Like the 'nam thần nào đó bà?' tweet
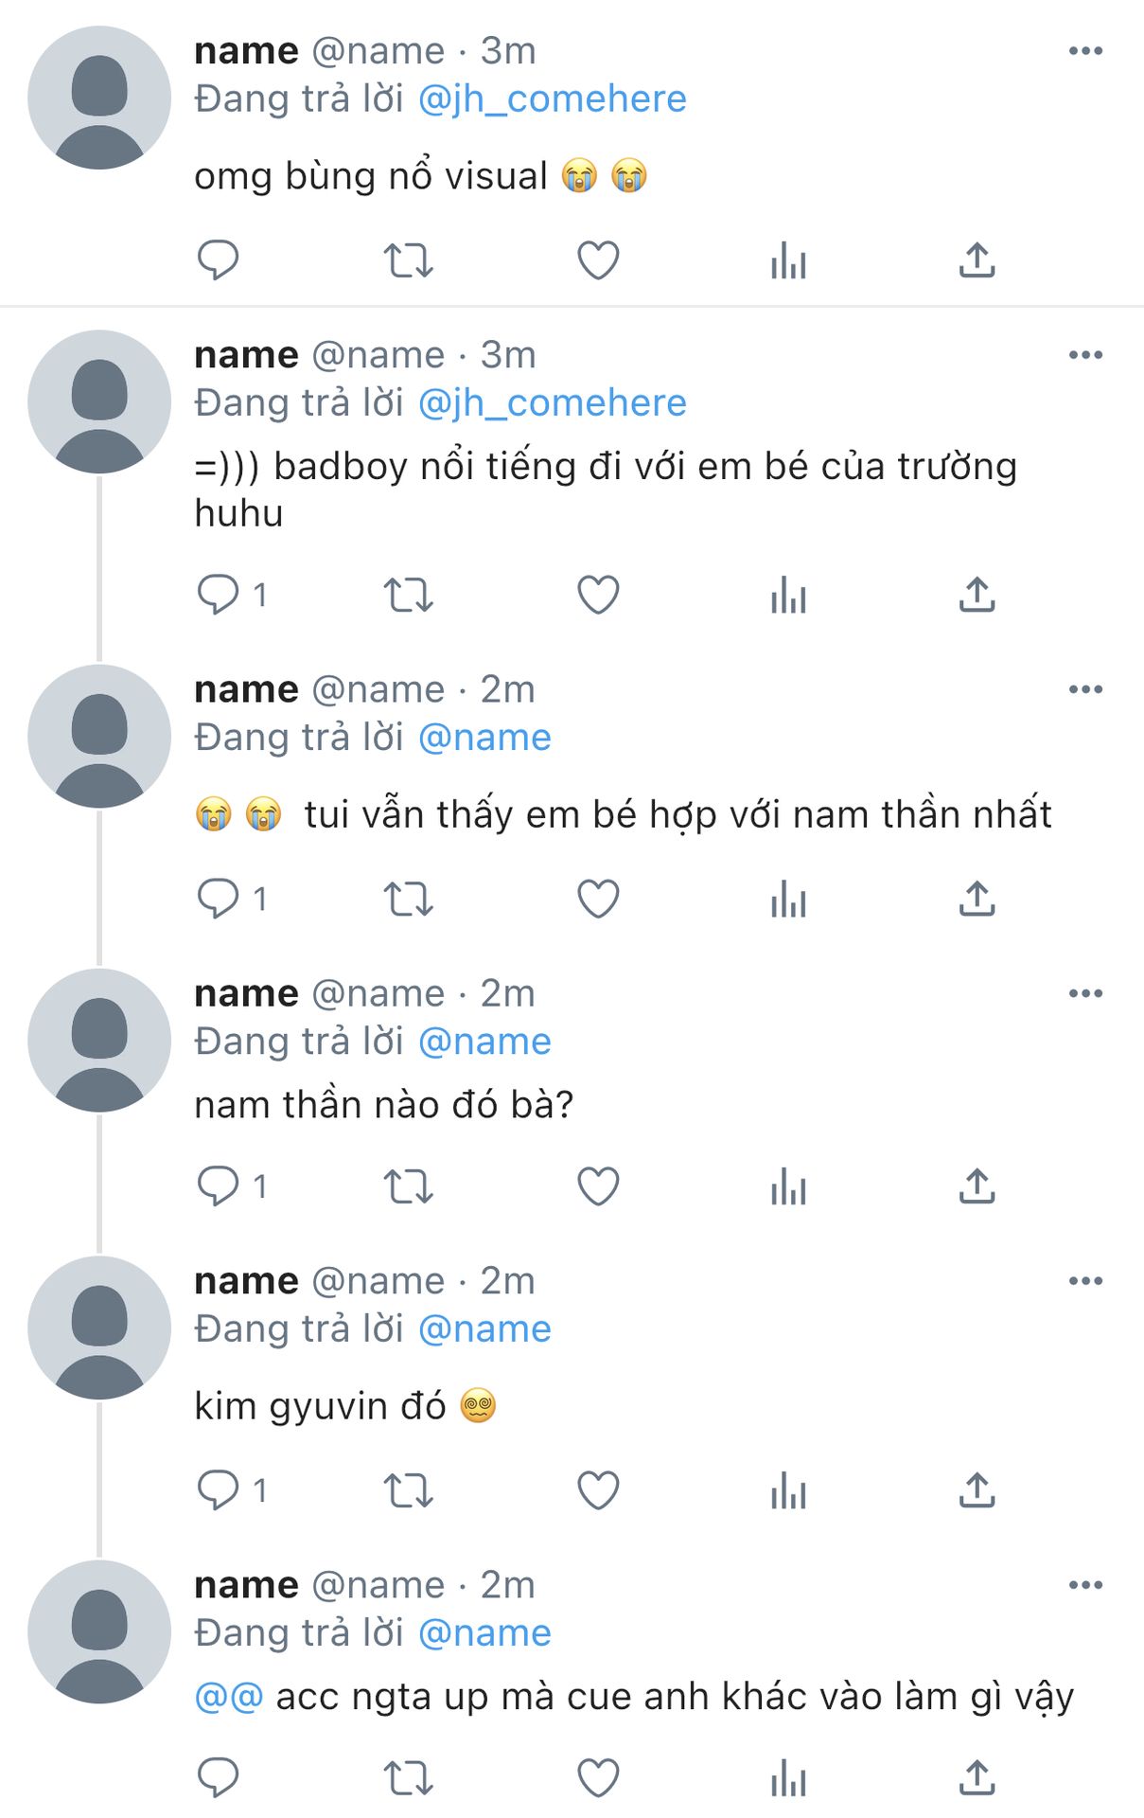This screenshot has width=1144, height=1818. [x=598, y=1185]
